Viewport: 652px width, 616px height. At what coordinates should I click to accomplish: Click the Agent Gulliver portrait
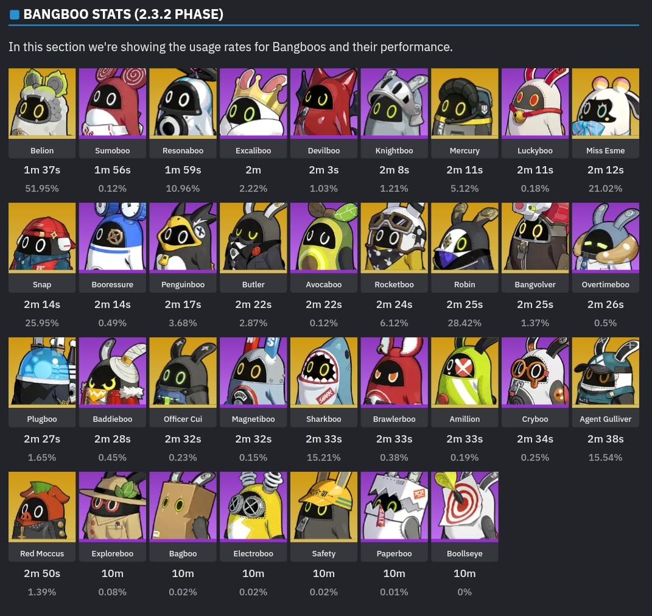coord(605,373)
